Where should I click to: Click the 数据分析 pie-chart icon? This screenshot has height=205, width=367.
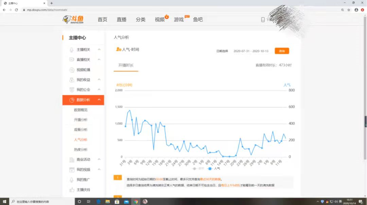[x=71, y=100]
